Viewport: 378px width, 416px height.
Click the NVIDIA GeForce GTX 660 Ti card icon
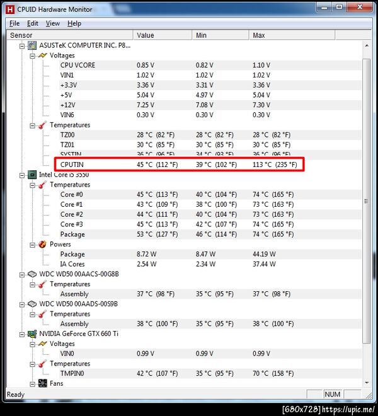tap(32, 334)
